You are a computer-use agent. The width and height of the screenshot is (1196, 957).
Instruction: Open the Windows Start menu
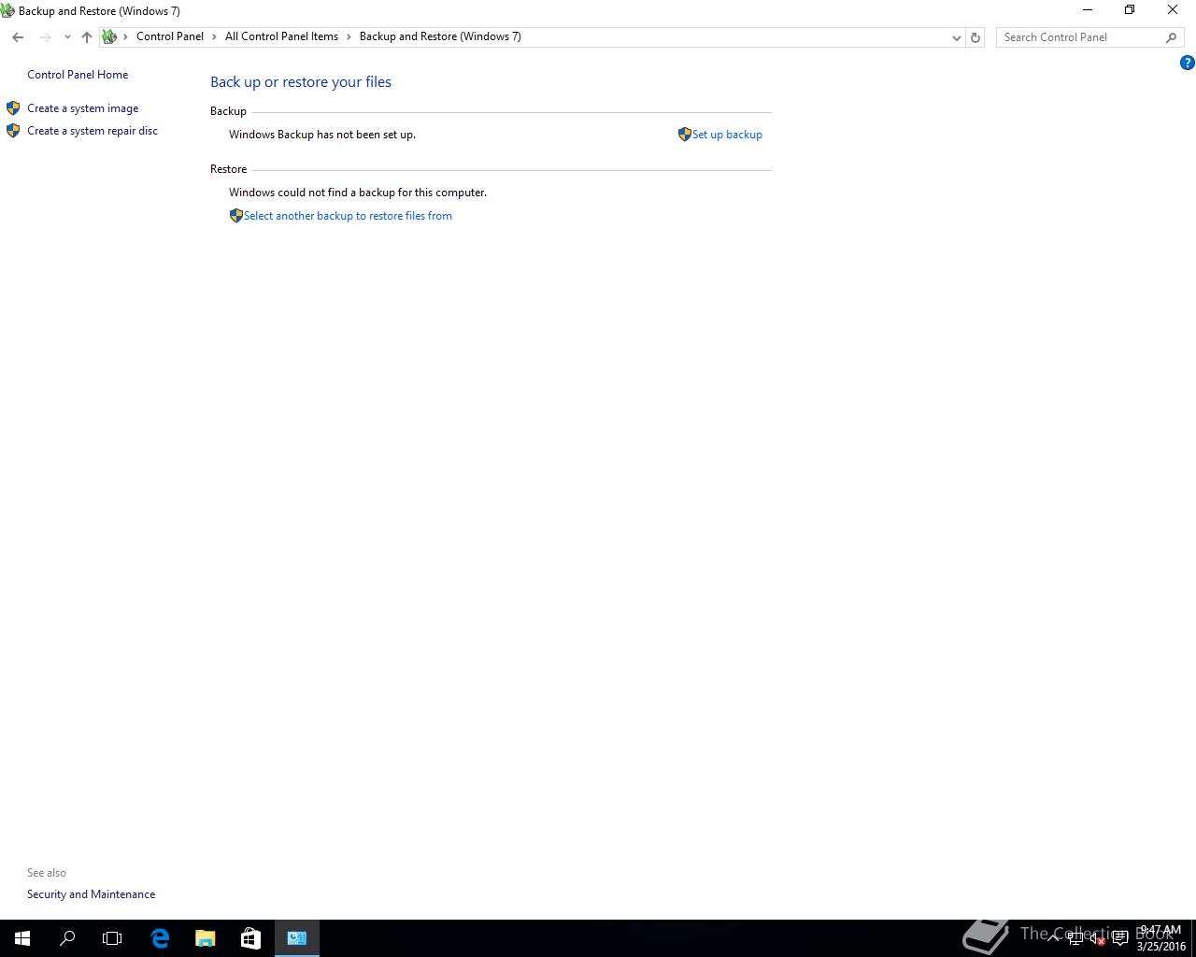click(22, 938)
